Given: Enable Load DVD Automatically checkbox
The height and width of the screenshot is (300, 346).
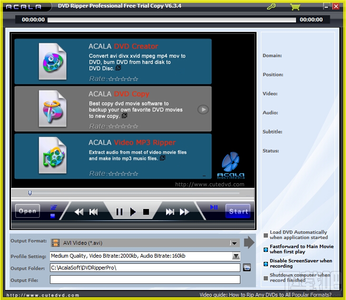Looking at the screenshot, I should click(266, 235).
